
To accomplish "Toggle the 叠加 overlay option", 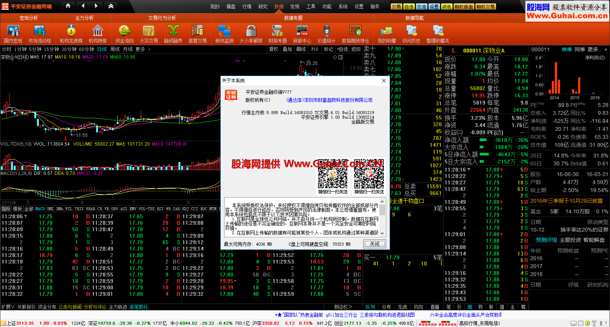I will [287, 49].
